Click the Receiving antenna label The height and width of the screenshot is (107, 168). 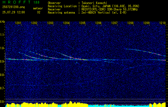coord(61,13)
